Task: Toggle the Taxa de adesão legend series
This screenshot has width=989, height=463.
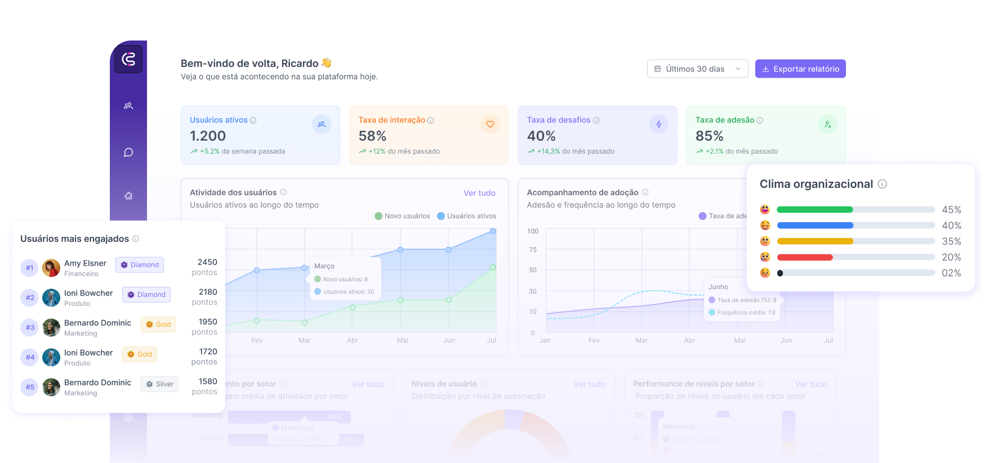Action: [x=723, y=216]
